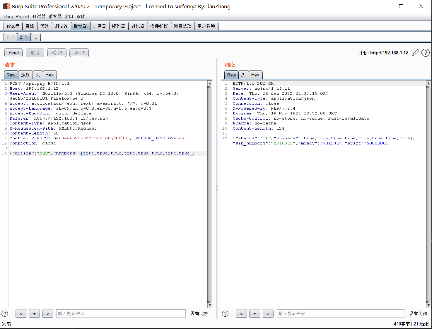Open forward history dropdown arrow
Image resolution: width=432 pixels, height=329 pixels.
tap(83, 53)
